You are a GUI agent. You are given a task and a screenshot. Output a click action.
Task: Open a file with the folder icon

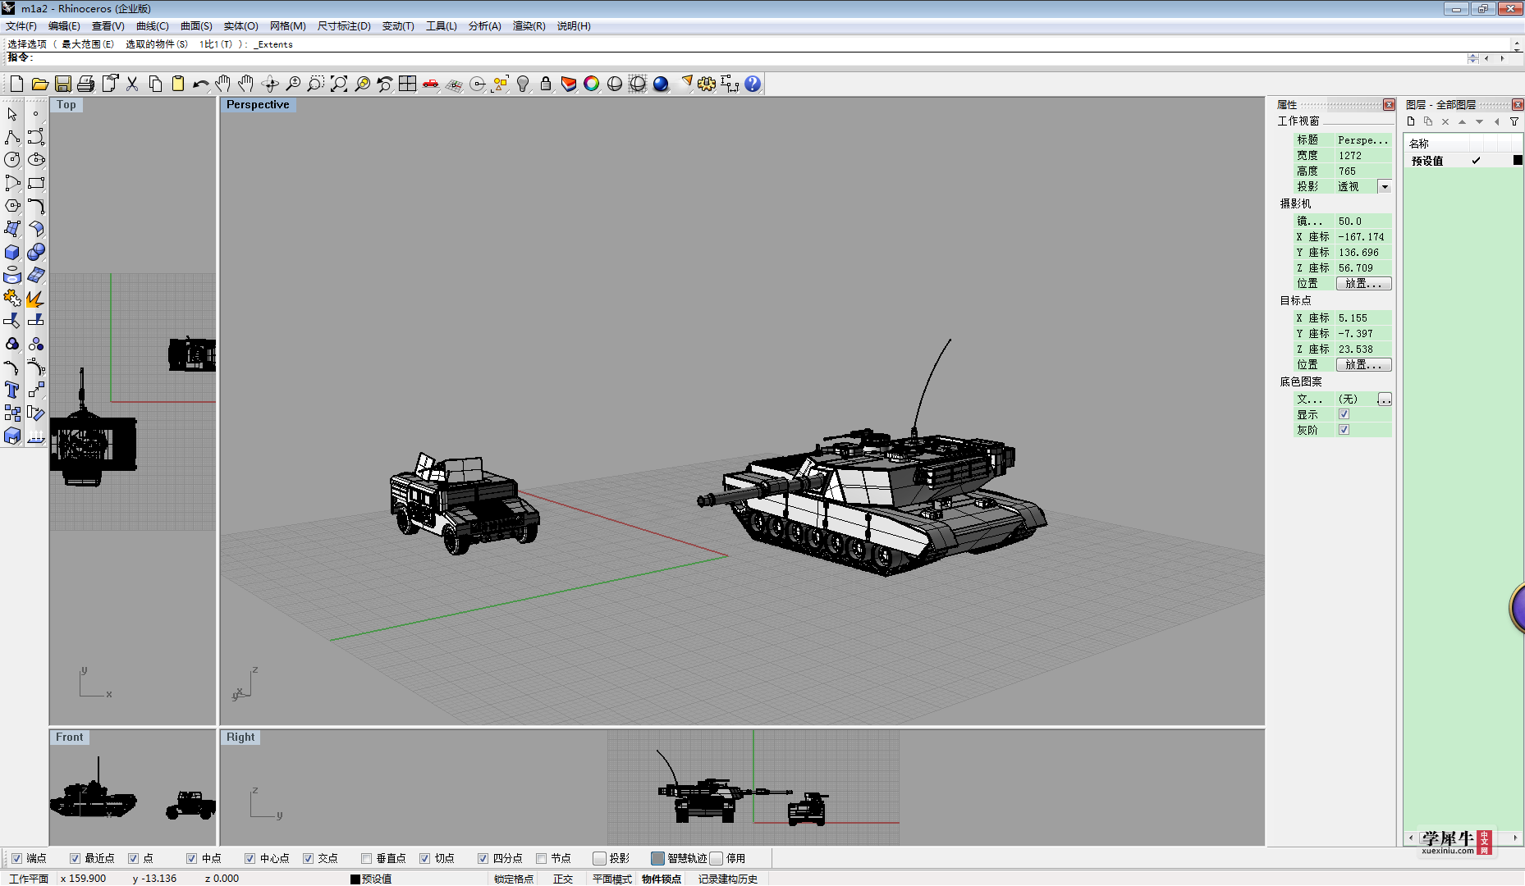click(x=39, y=84)
